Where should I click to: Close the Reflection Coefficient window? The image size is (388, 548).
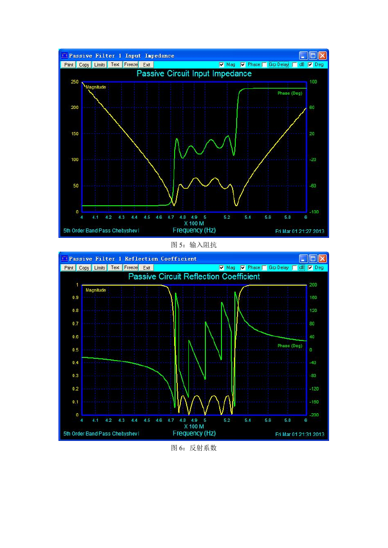(322, 259)
